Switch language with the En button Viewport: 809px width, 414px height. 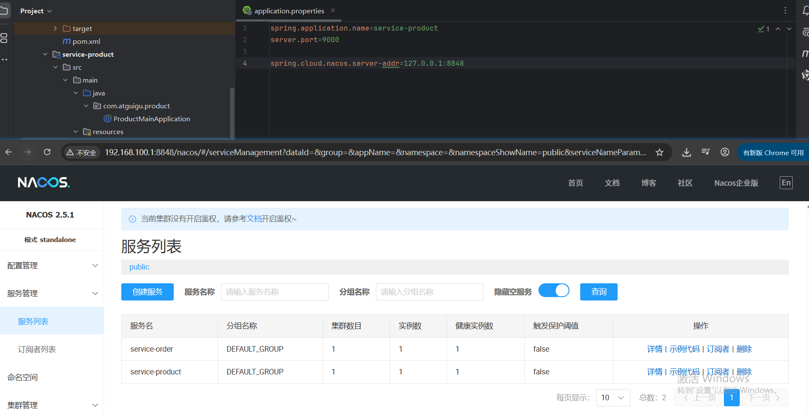pyautogui.click(x=786, y=183)
